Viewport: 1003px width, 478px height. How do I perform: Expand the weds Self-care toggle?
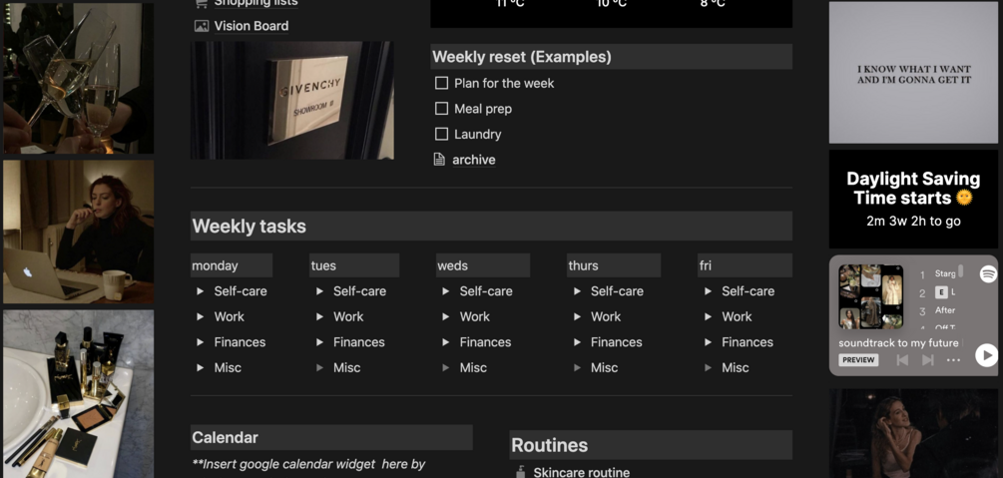(x=446, y=291)
